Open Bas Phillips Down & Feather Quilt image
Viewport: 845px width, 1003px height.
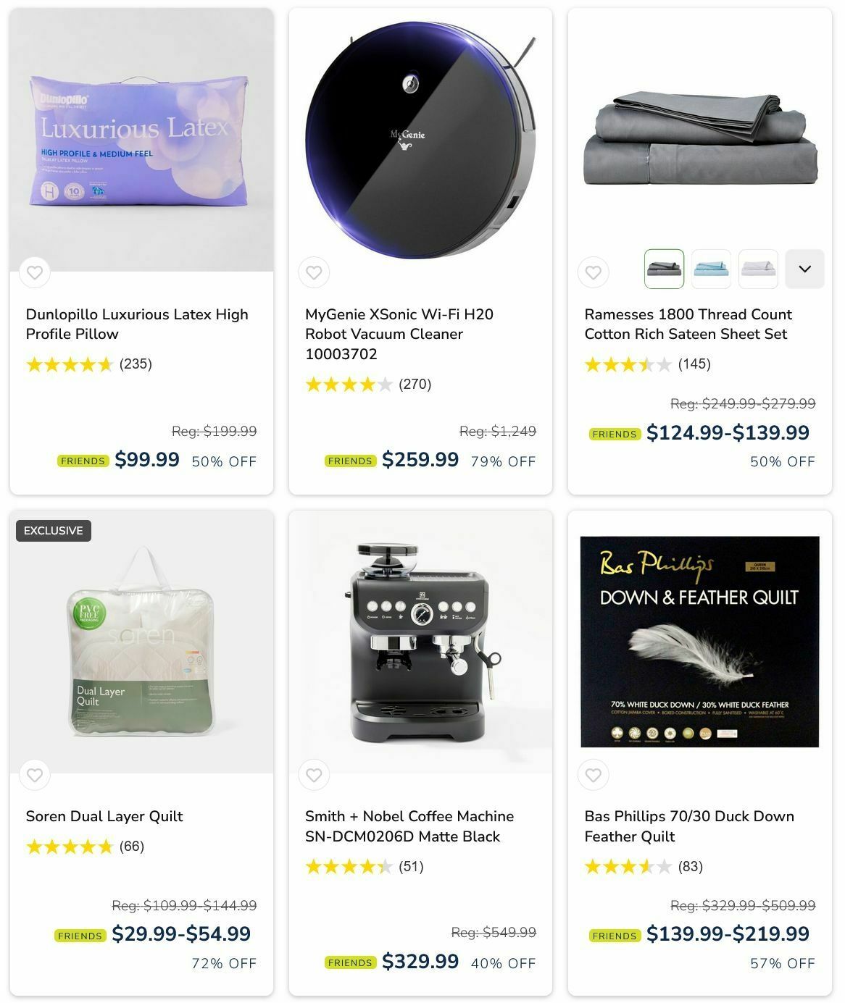point(700,642)
